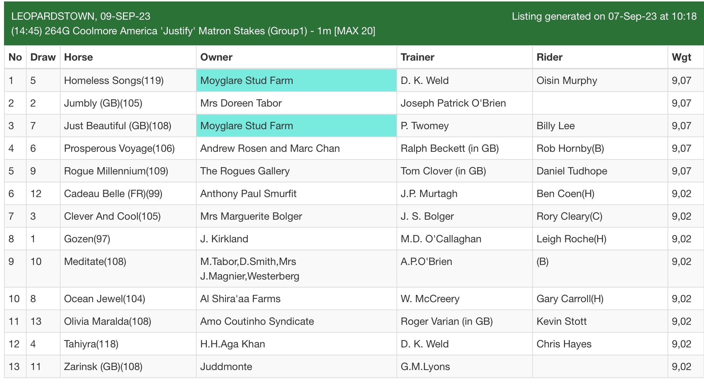Select the Homeless Songs horse entry
The image size is (704, 385).
113,81
